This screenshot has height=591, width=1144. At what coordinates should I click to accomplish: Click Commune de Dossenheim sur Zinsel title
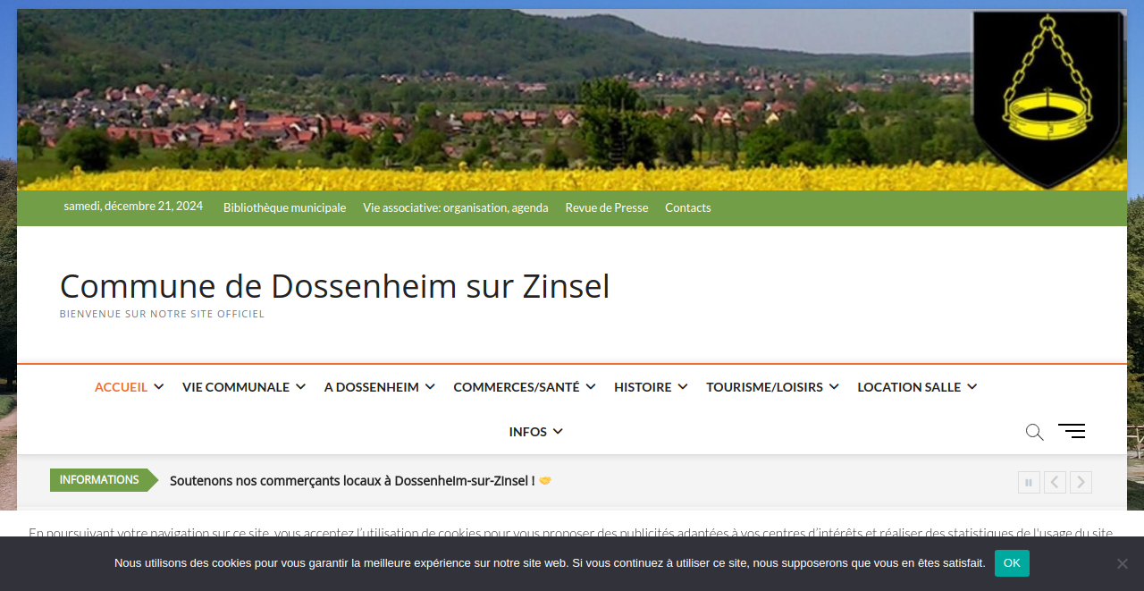(x=334, y=287)
